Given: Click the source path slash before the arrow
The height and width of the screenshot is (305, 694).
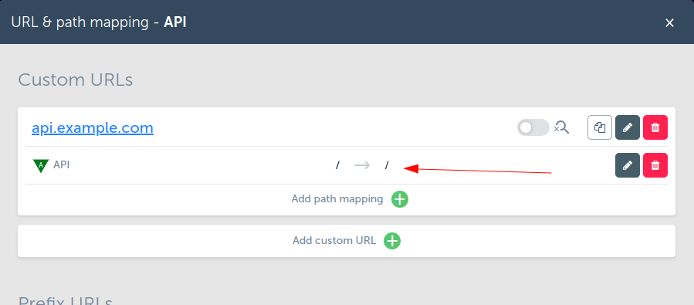Looking at the screenshot, I should [337, 165].
